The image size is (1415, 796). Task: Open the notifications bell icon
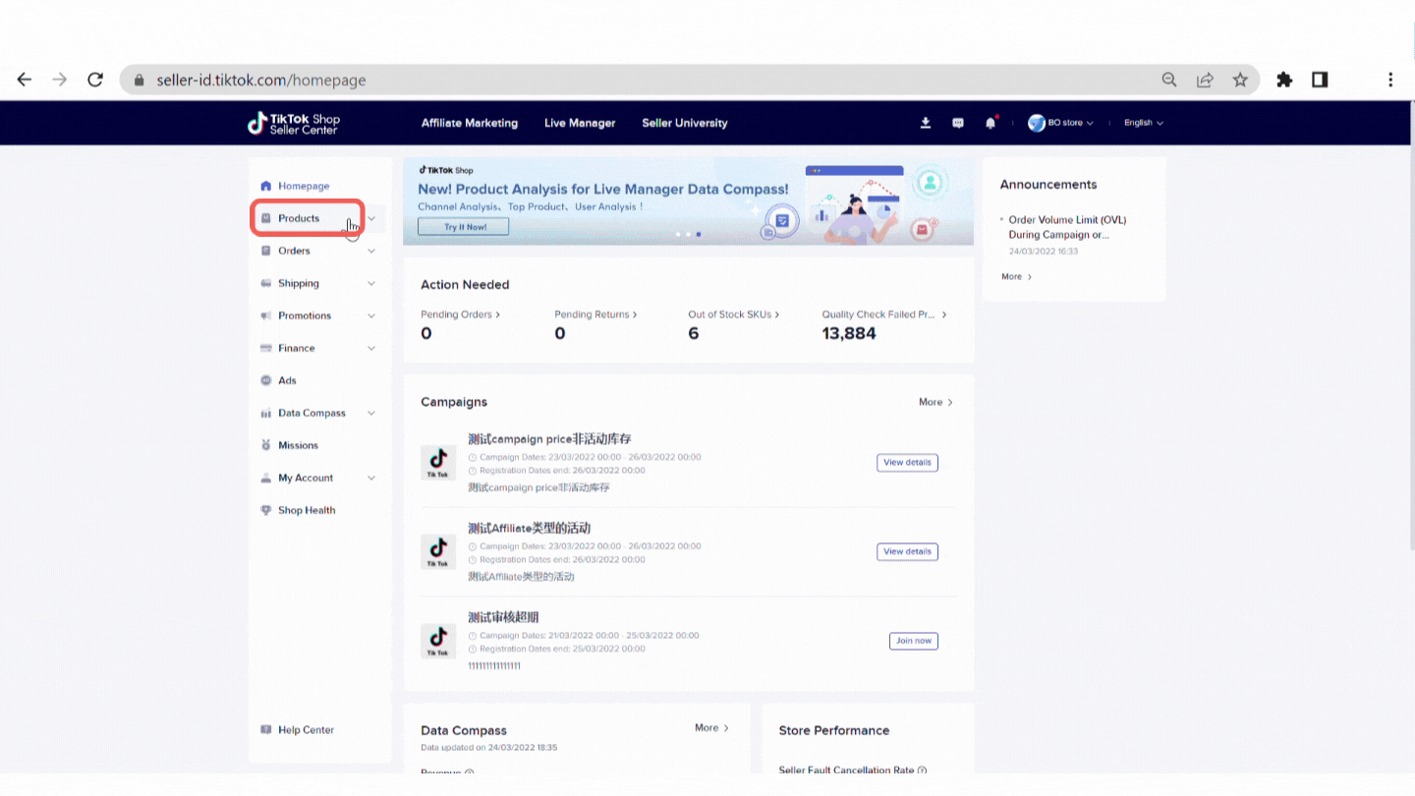pos(990,123)
